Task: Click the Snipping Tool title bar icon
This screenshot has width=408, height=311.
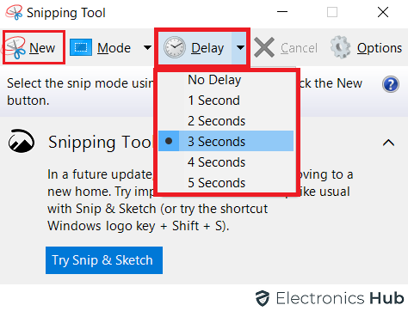Action: pos(14,12)
